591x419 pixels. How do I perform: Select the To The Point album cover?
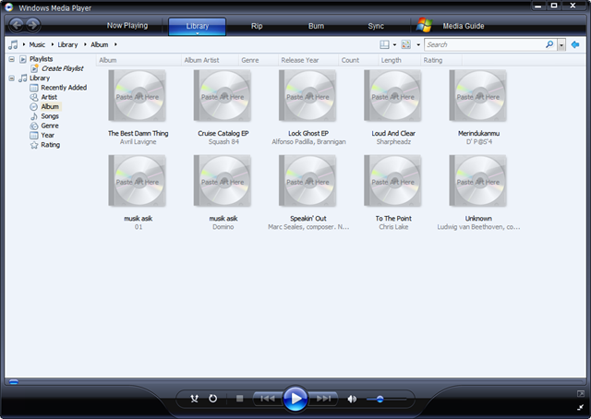393,181
